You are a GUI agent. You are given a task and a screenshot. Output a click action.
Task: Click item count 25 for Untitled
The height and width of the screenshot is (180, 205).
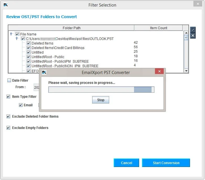pos(136,52)
